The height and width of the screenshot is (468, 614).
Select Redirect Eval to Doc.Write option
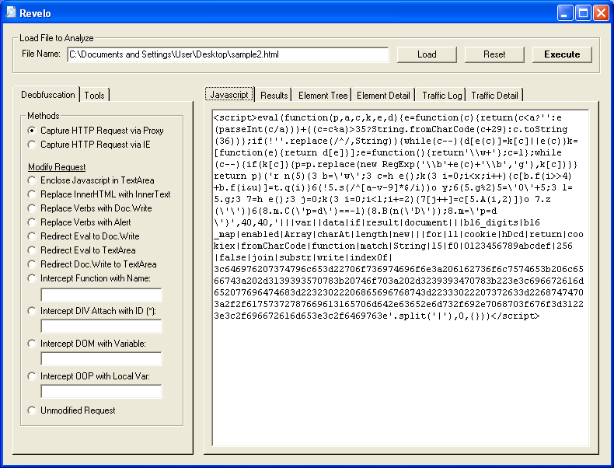point(32,236)
